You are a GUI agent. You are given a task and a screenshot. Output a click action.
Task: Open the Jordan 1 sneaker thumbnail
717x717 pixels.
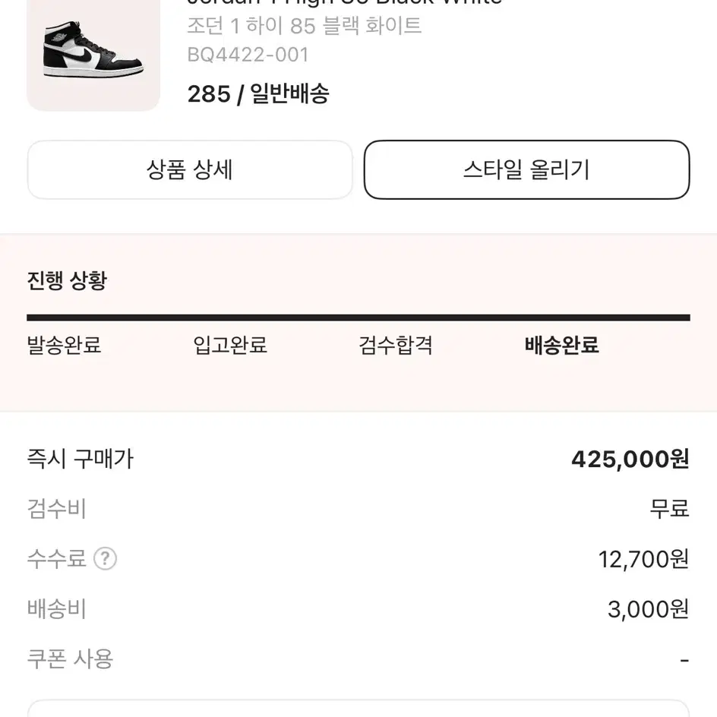93,52
